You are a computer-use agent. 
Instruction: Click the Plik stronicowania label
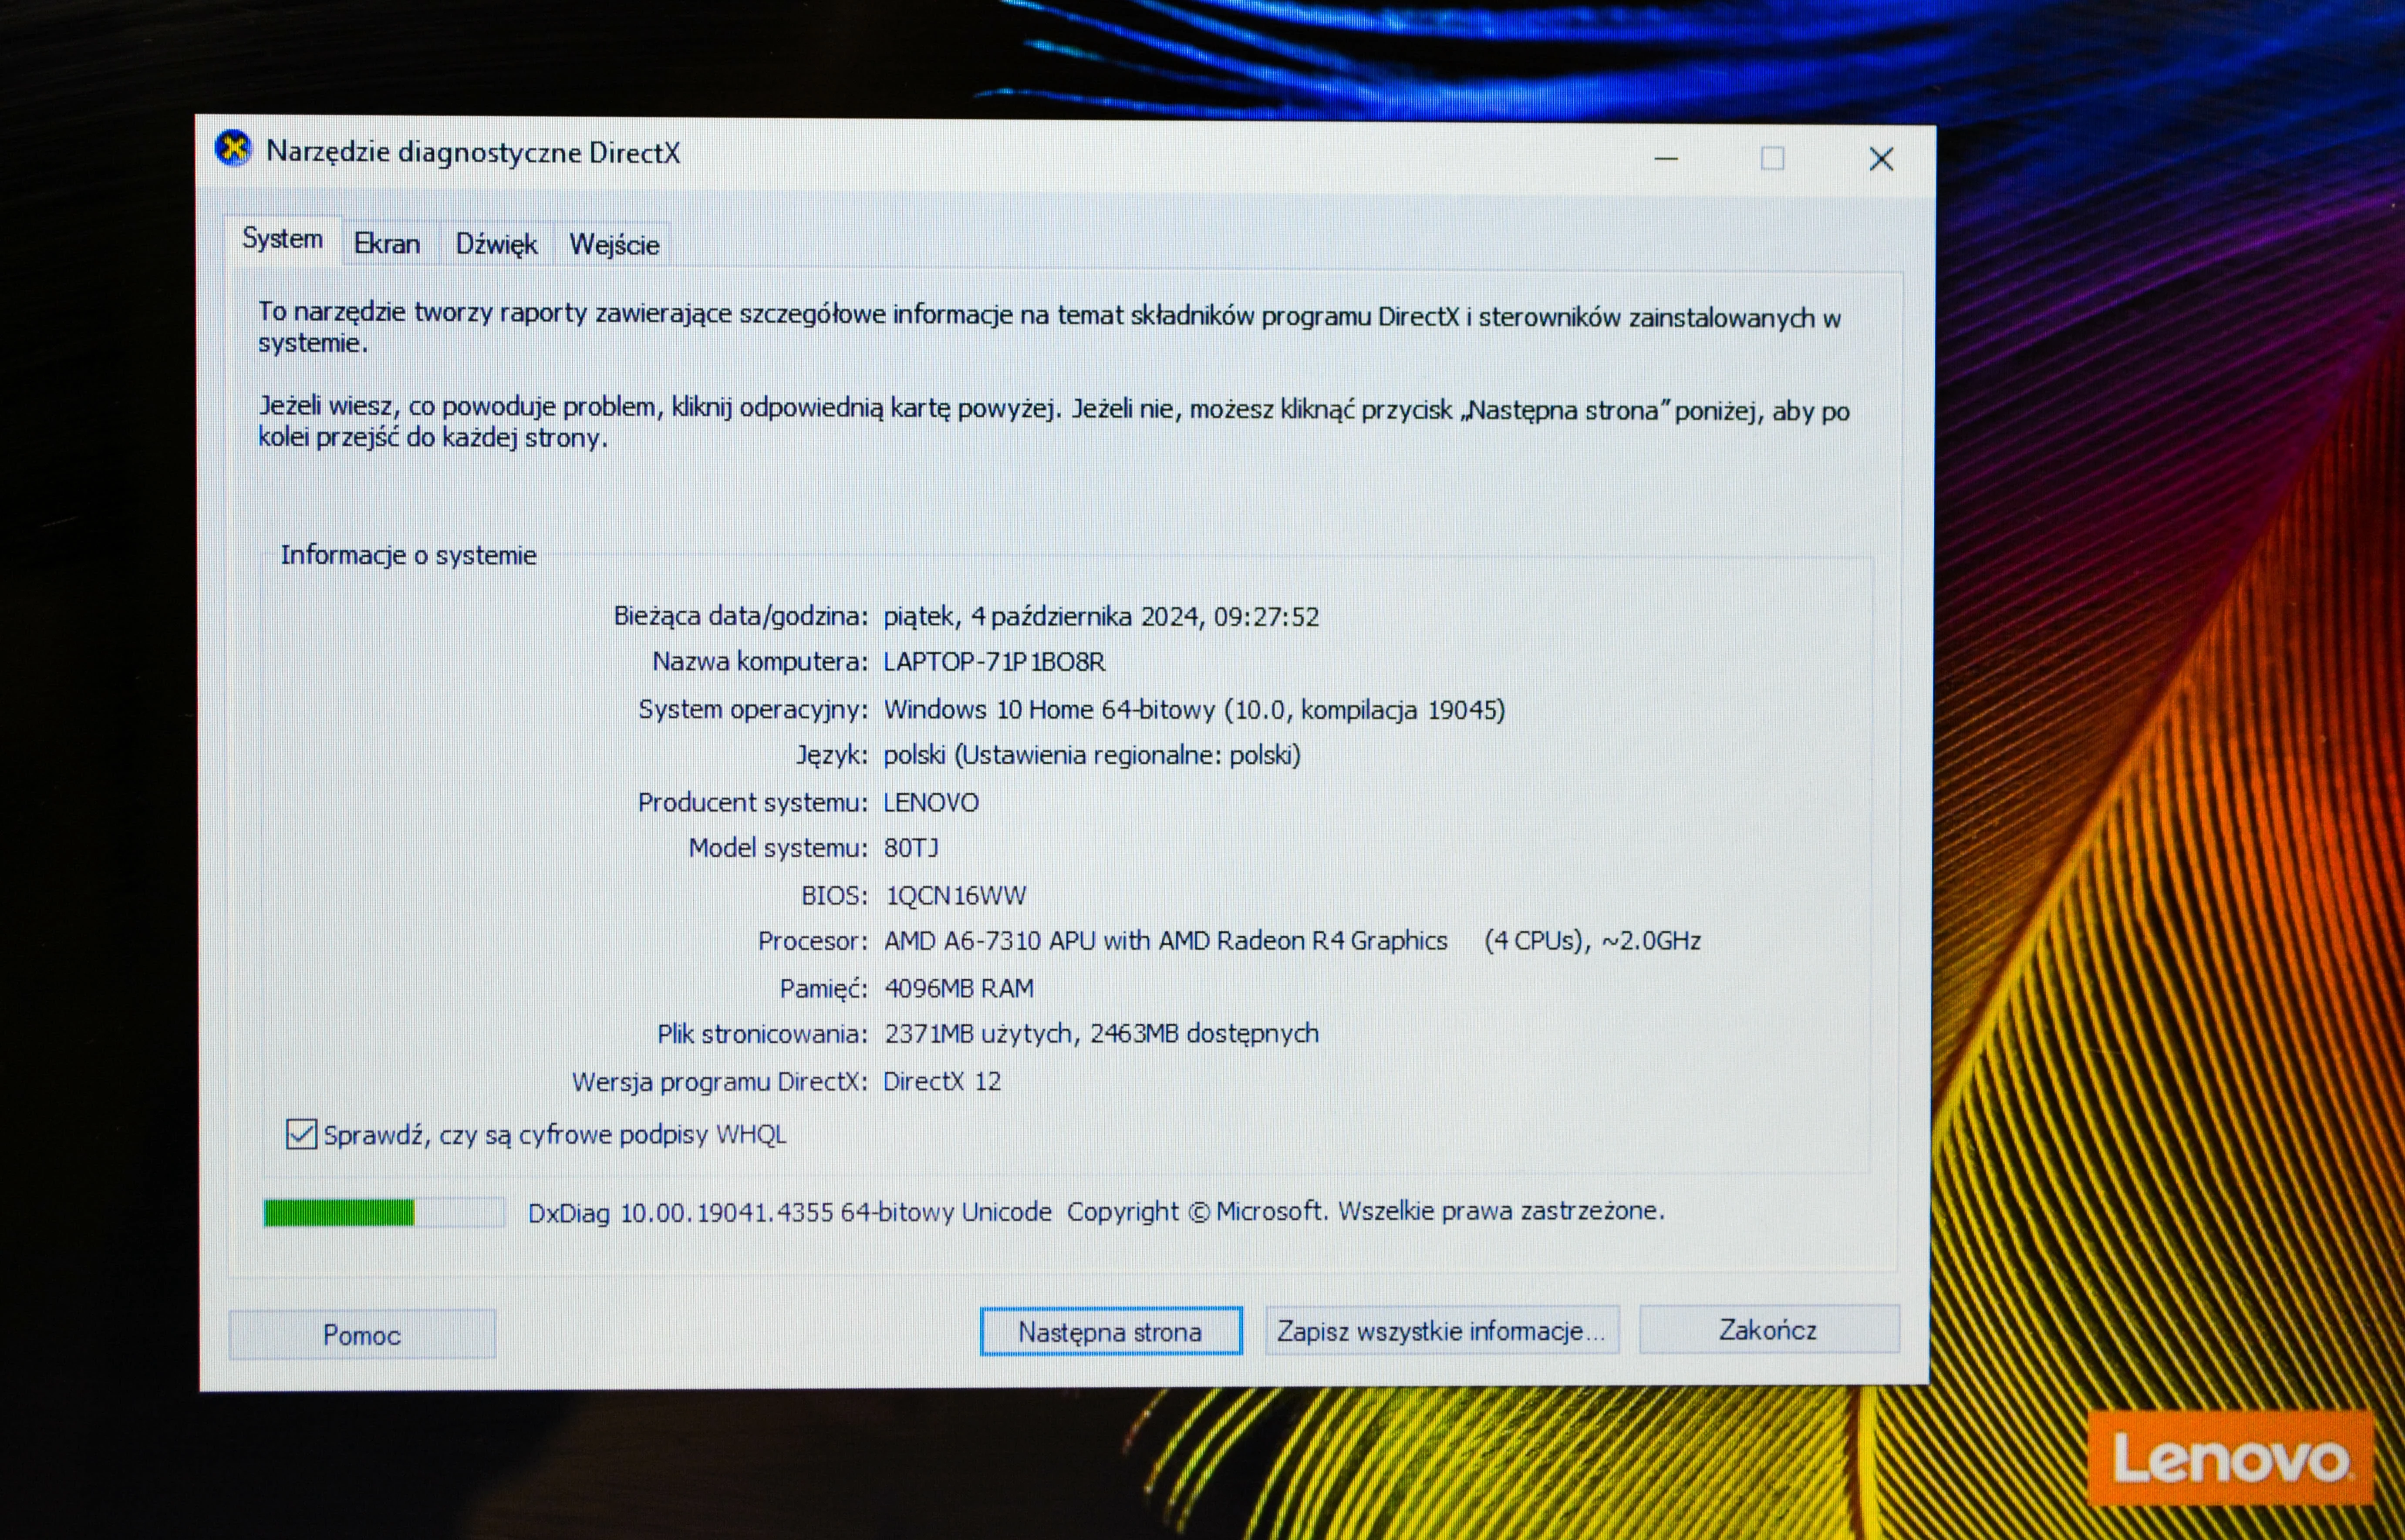[x=763, y=1033]
